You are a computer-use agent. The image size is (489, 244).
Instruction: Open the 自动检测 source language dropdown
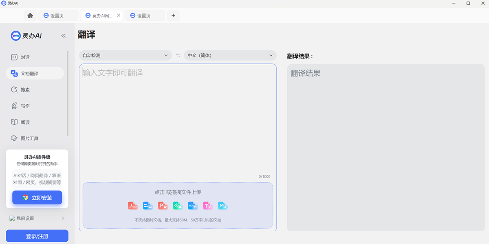point(126,55)
